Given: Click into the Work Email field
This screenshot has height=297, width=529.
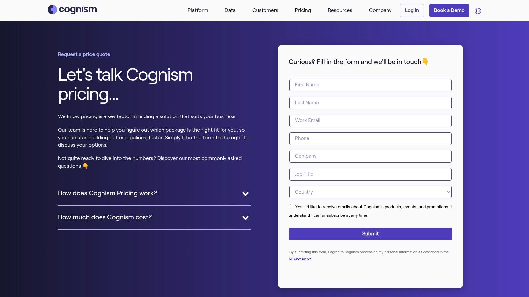Looking at the screenshot, I should pyautogui.click(x=370, y=120).
